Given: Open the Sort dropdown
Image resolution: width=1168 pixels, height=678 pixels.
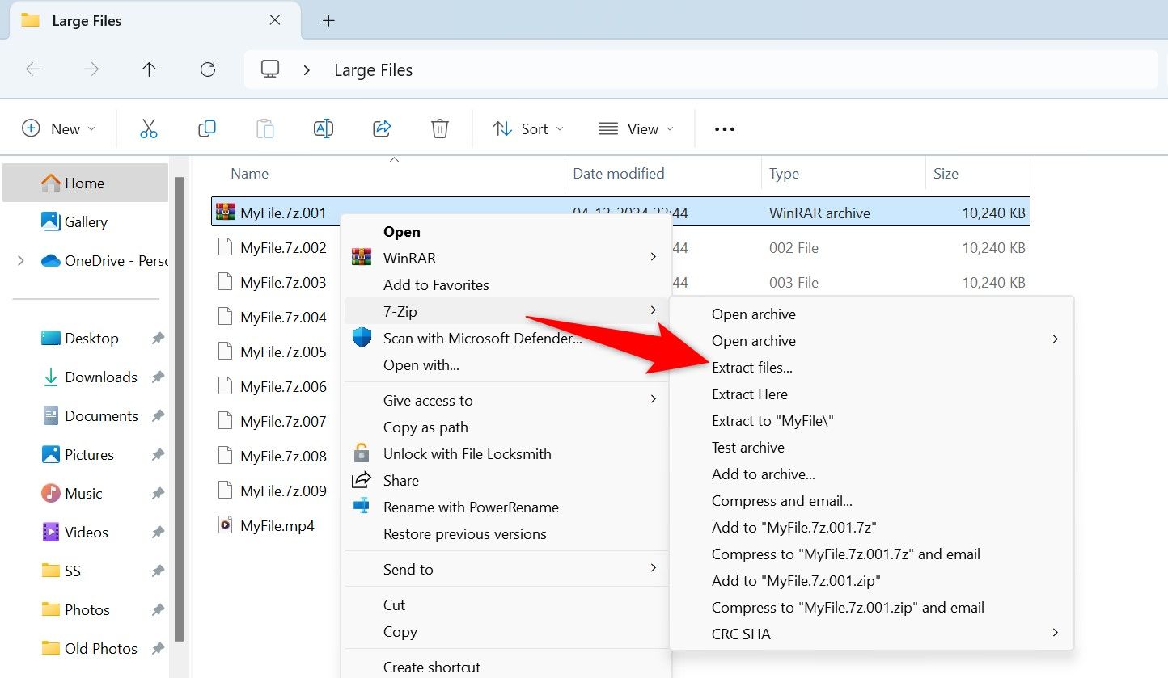Looking at the screenshot, I should [x=527, y=128].
